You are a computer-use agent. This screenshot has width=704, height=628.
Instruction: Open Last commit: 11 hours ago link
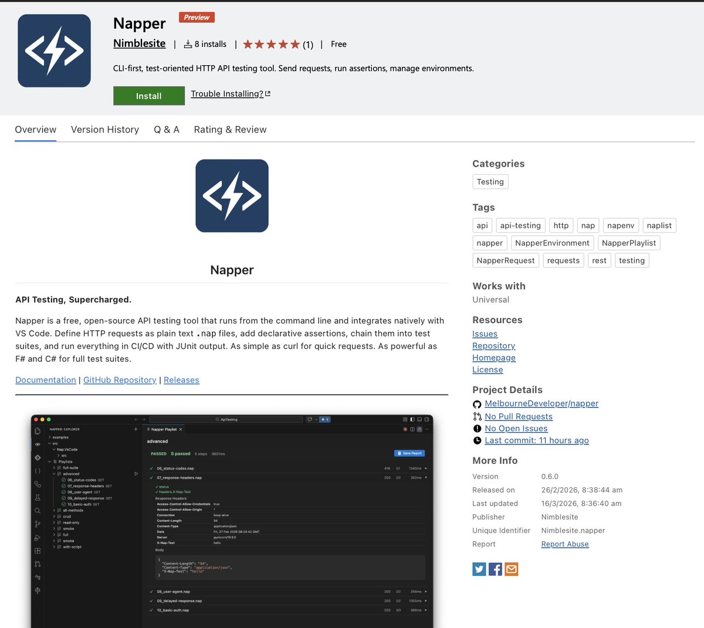[537, 440]
